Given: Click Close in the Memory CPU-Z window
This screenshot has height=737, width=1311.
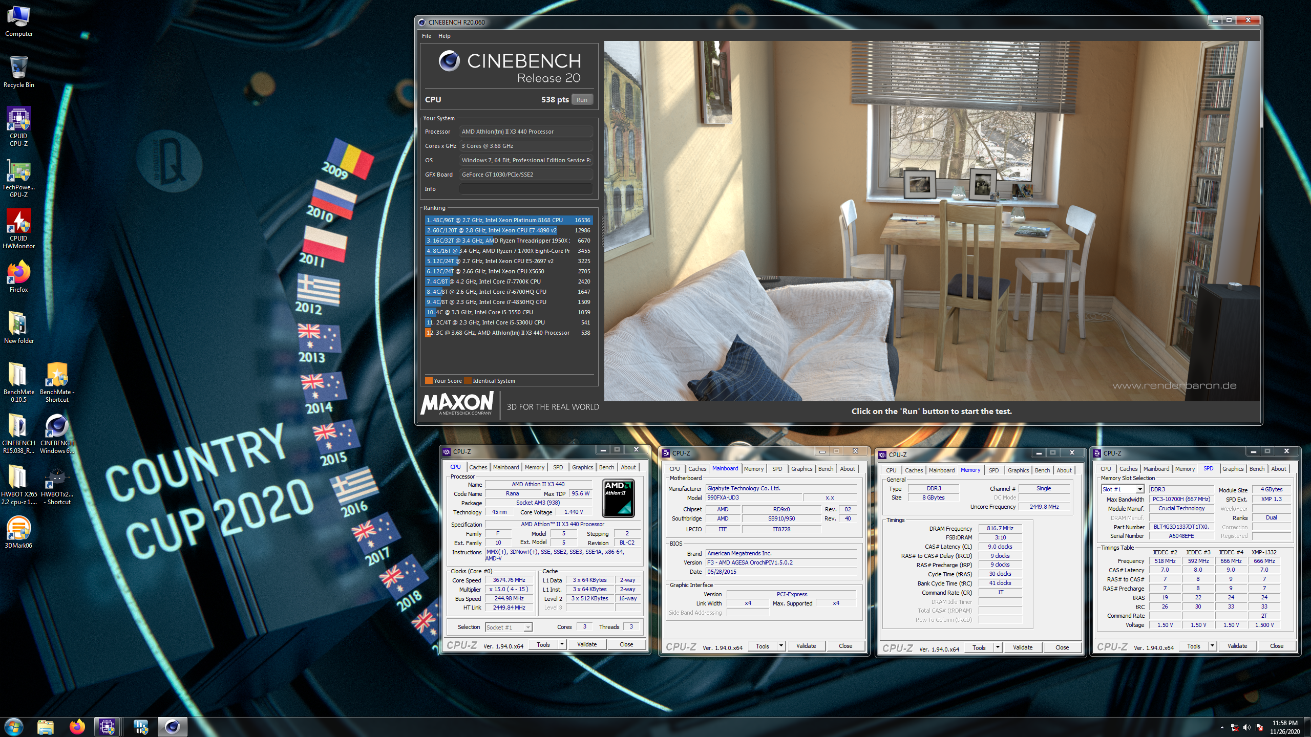Looking at the screenshot, I should pyautogui.click(x=1062, y=648).
